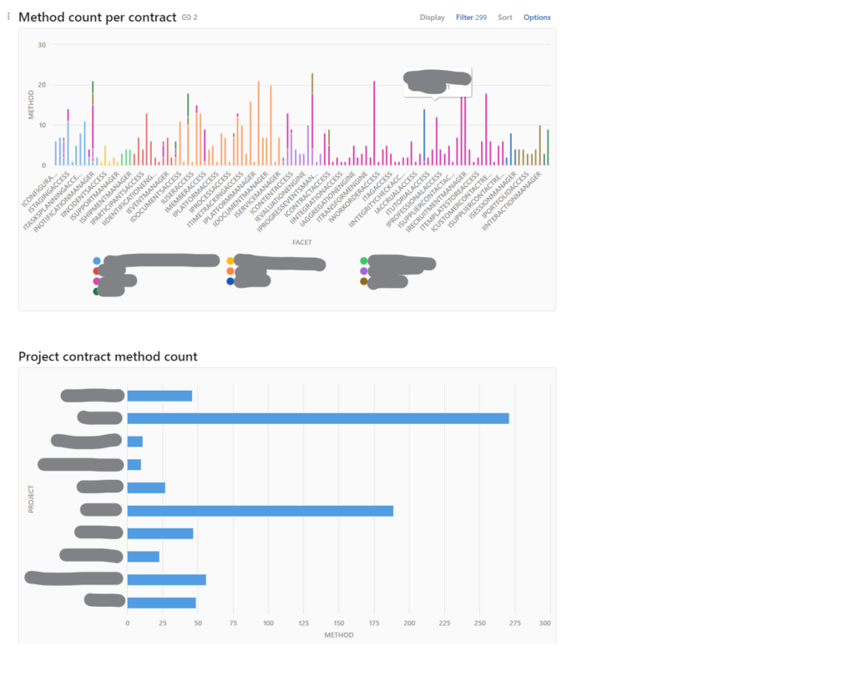This screenshot has height=682, width=855.
Task: Click the bright green legend dot
Action: [364, 261]
